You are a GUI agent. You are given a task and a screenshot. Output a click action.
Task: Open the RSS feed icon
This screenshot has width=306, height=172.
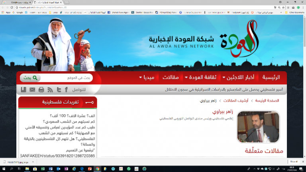tap(50, 90)
